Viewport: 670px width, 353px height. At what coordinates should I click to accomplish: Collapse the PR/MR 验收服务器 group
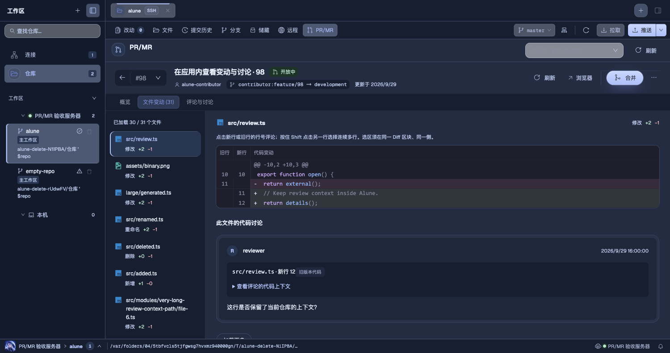coord(23,116)
